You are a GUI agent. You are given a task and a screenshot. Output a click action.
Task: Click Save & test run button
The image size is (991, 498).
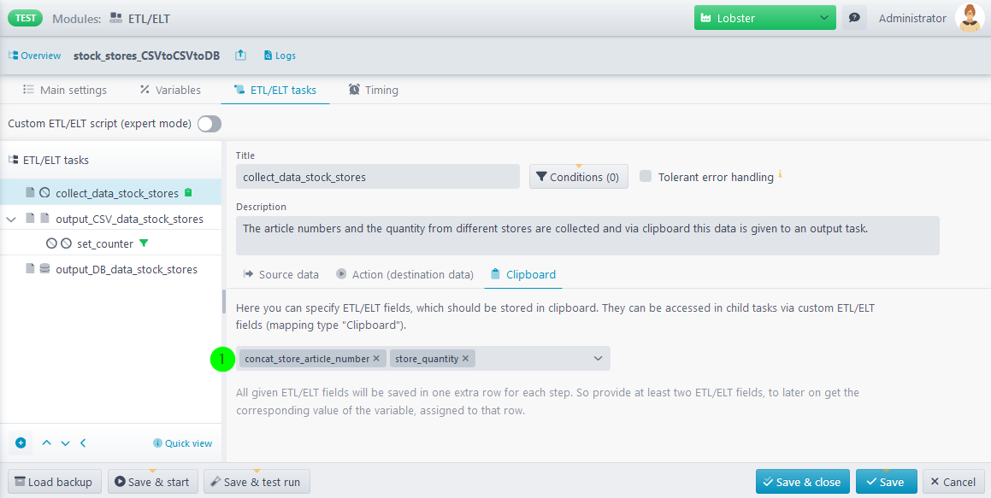pos(256,482)
